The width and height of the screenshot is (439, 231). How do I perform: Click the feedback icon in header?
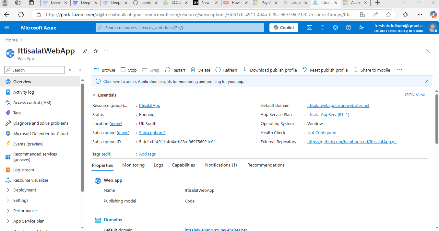pos(362,28)
